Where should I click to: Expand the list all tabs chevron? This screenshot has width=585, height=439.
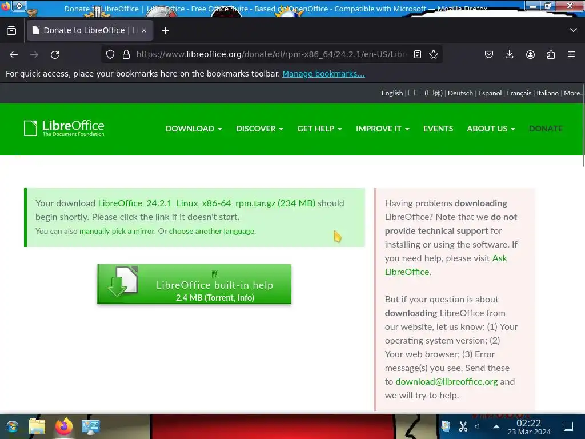(574, 30)
